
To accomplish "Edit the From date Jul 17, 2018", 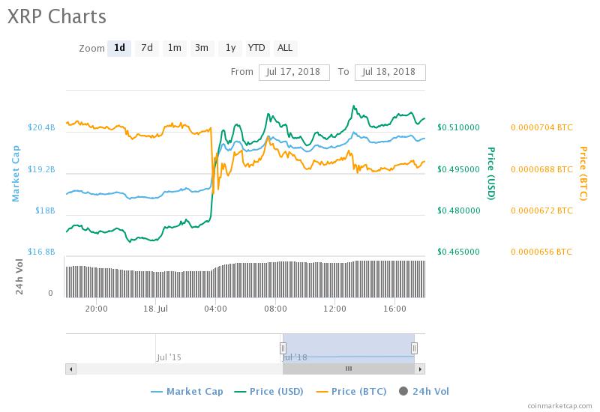I will pyautogui.click(x=294, y=72).
